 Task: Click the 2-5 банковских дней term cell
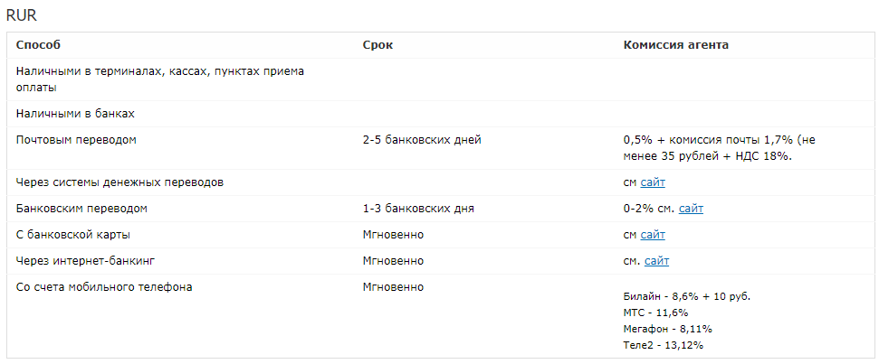point(422,140)
